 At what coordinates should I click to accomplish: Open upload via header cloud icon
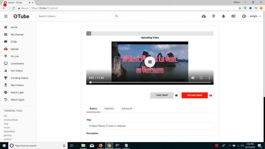[204, 16]
